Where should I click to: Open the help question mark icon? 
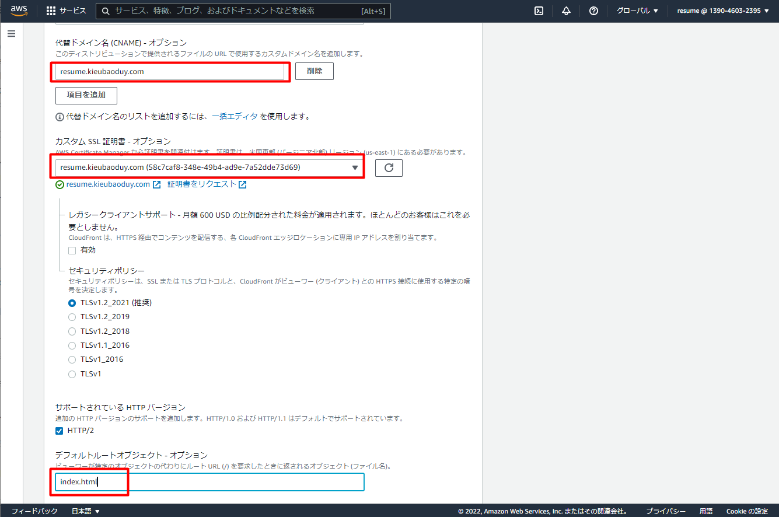coord(593,11)
